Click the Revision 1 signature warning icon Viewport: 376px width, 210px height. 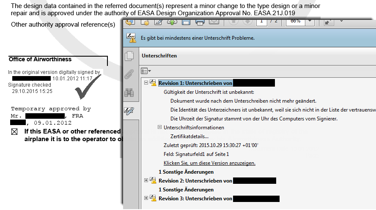pos(153,83)
